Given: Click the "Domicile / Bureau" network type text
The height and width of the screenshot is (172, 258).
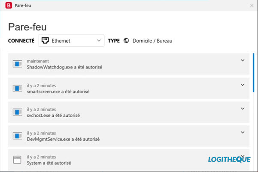Looking at the screenshot, I should (152, 41).
